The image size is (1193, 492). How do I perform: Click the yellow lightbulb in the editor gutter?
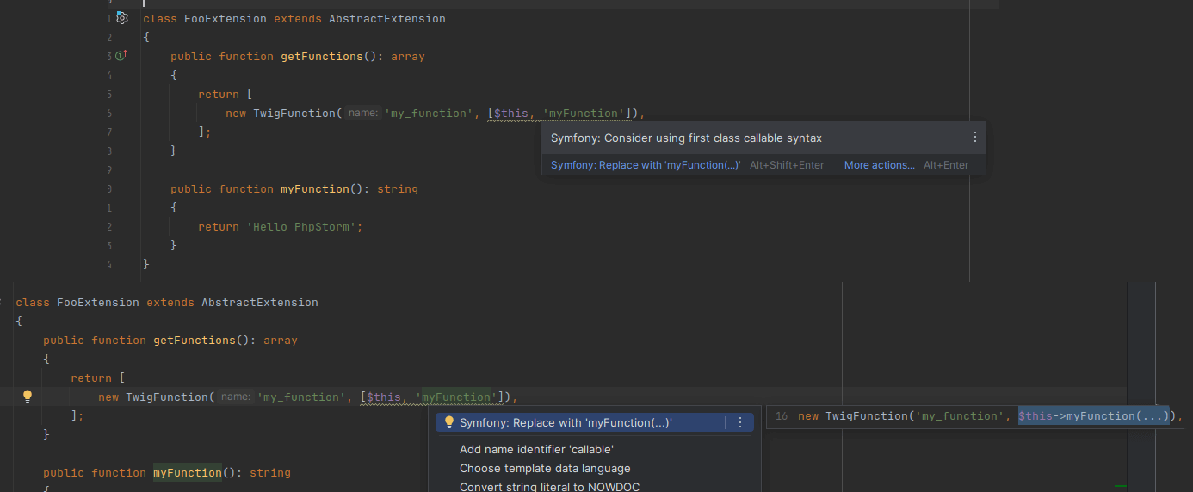tap(27, 397)
